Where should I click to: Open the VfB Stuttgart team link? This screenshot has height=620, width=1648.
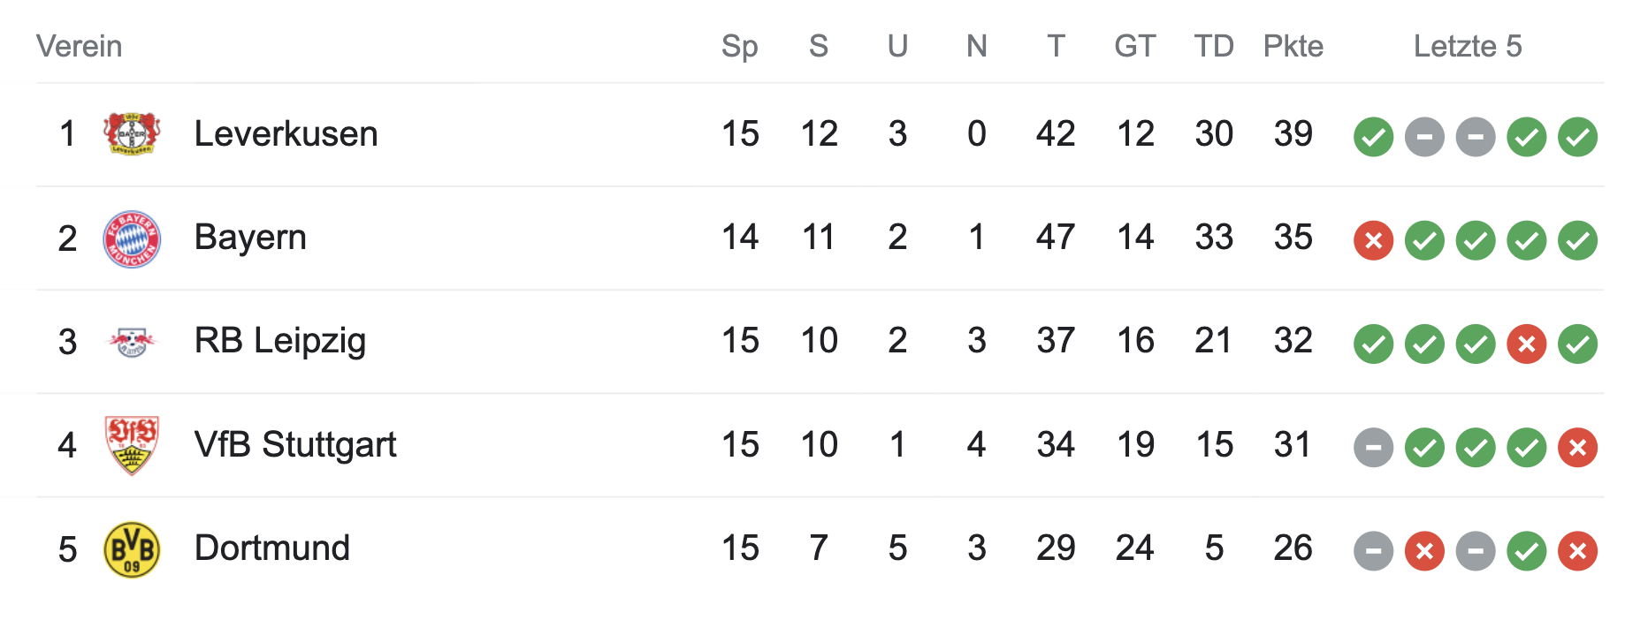pos(294,444)
